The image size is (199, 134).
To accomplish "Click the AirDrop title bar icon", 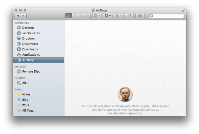I will [x=93, y=10].
